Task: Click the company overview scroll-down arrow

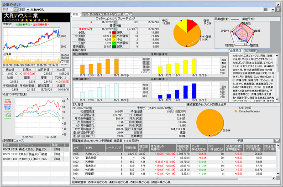Action: pos(277,99)
